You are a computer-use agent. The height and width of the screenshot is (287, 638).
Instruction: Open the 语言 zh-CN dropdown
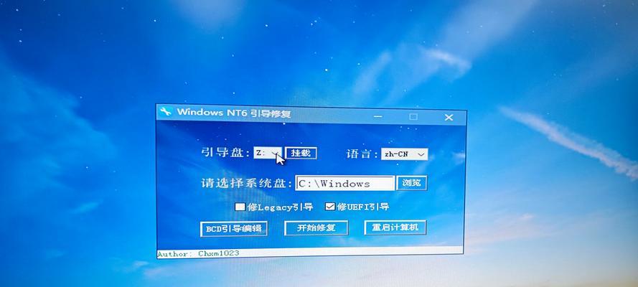point(404,154)
